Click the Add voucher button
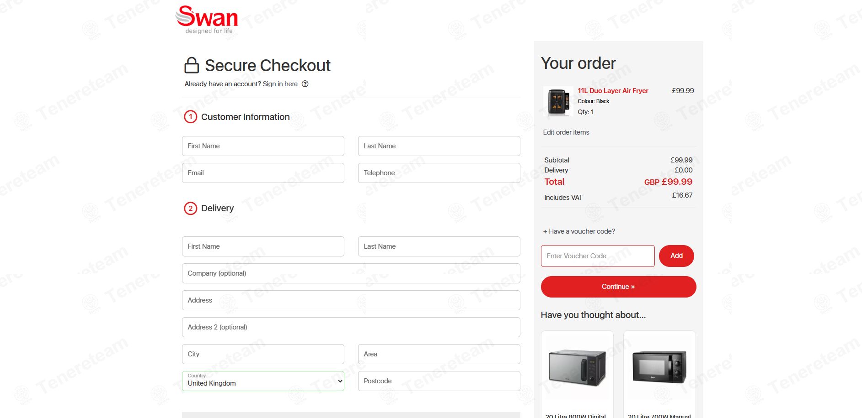 (676, 256)
